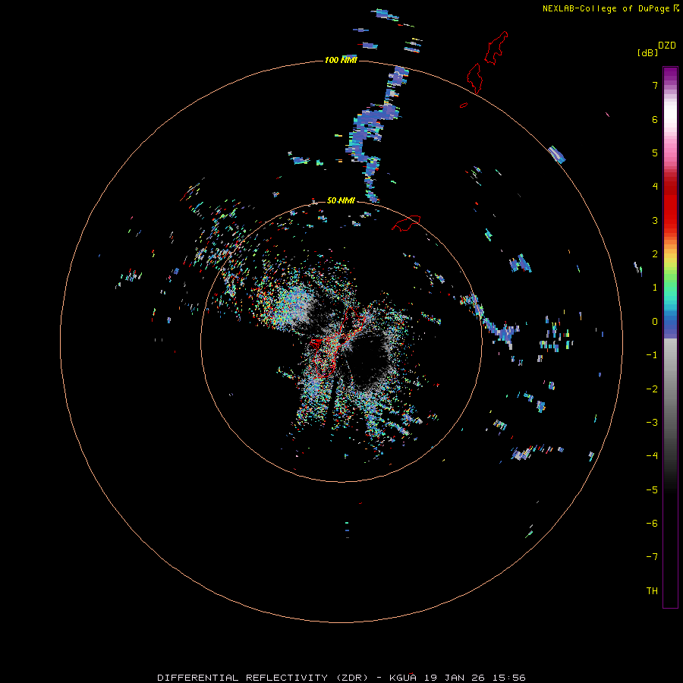Click the [dB] units label
This screenshot has height=683, width=683.
click(x=647, y=52)
